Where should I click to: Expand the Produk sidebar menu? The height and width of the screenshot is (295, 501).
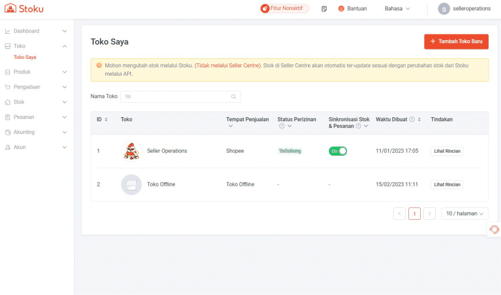[x=36, y=72]
